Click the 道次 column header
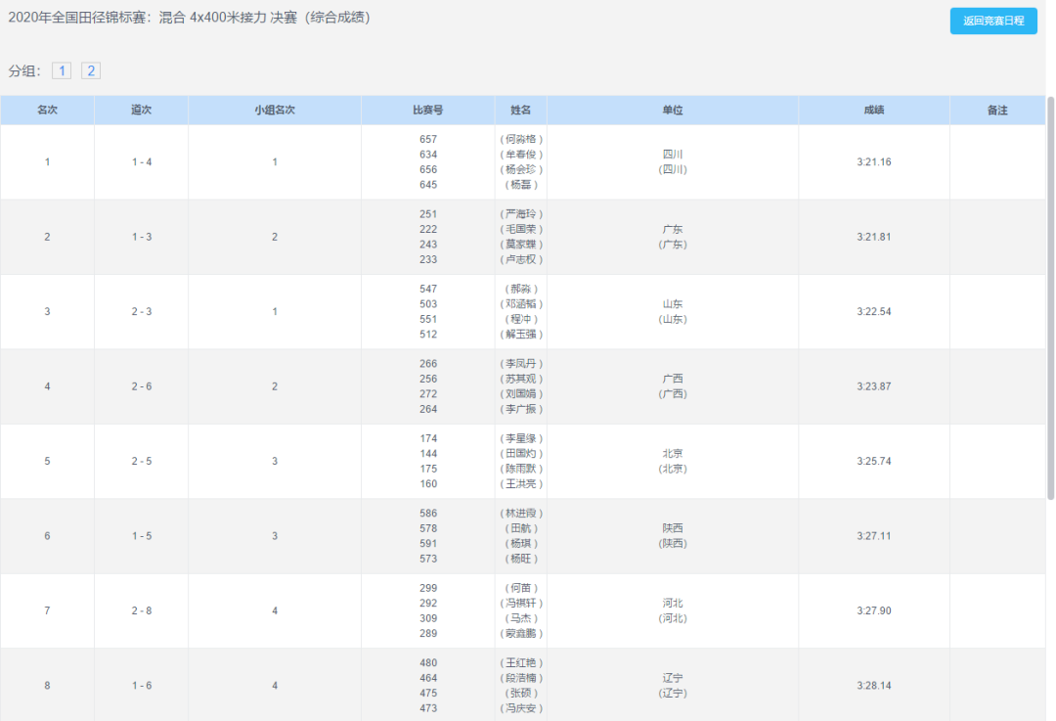 (x=141, y=111)
